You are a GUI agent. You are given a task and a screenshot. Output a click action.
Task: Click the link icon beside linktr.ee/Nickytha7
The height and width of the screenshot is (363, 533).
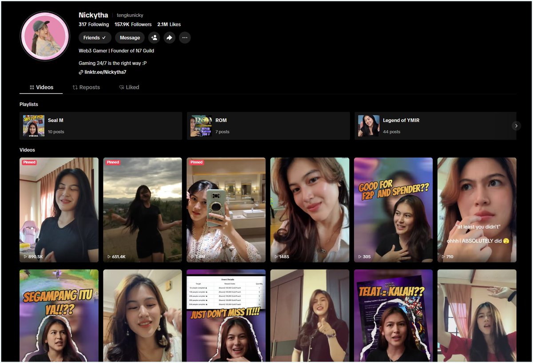(x=81, y=72)
